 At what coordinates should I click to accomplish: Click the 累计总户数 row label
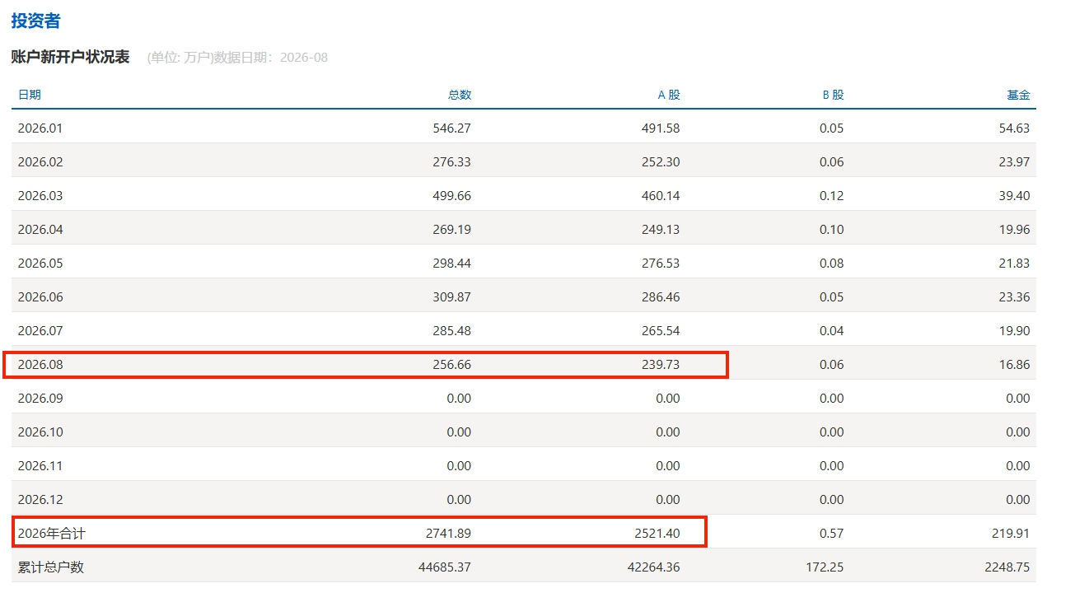point(51,567)
